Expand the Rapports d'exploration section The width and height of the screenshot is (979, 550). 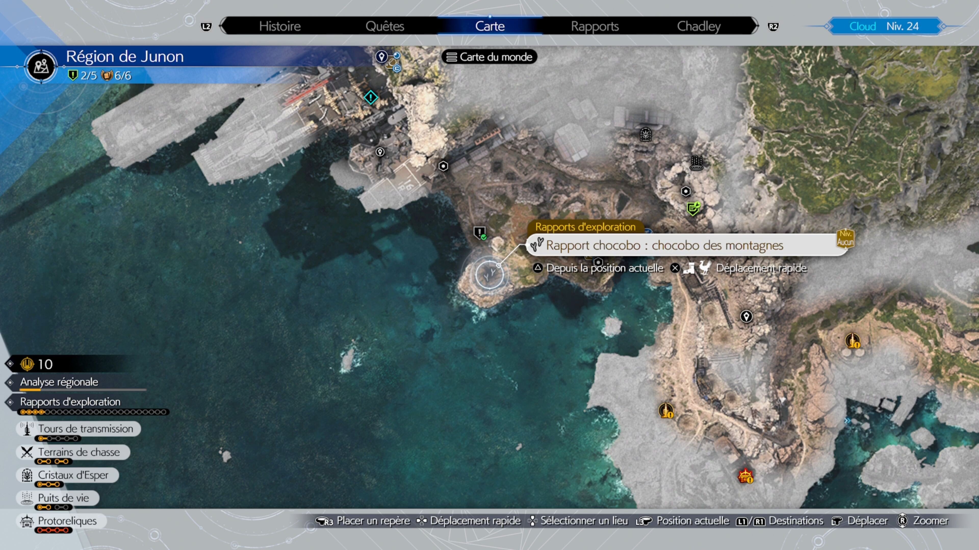click(x=70, y=402)
